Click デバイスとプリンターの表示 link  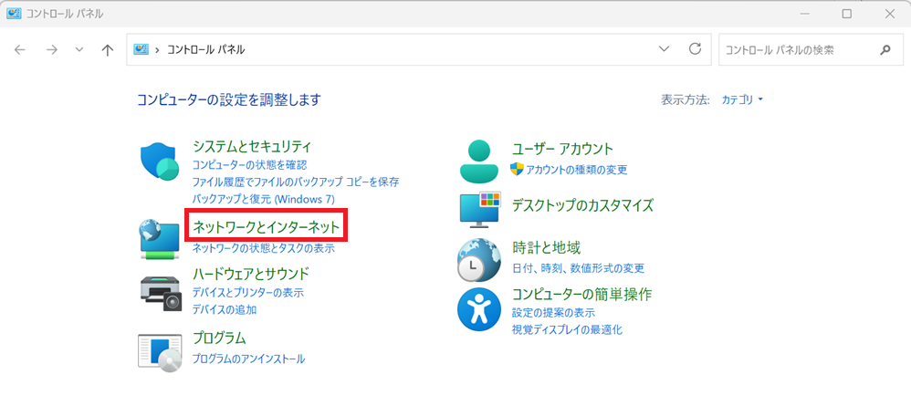click(x=247, y=293)
